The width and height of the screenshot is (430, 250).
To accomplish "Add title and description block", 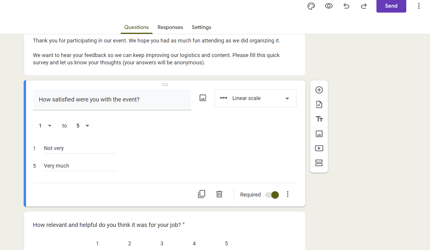I will point(319,119).
